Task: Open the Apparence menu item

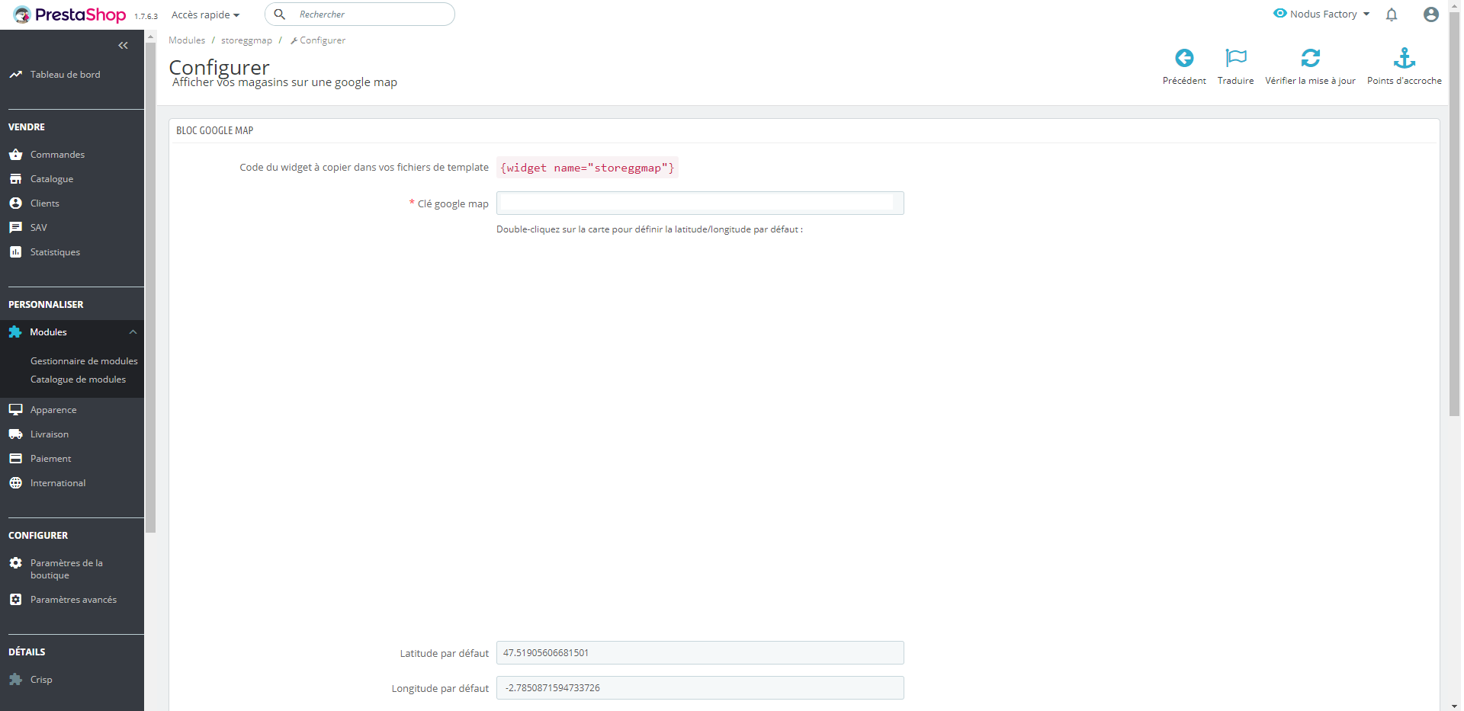Action: pos(53,410)
